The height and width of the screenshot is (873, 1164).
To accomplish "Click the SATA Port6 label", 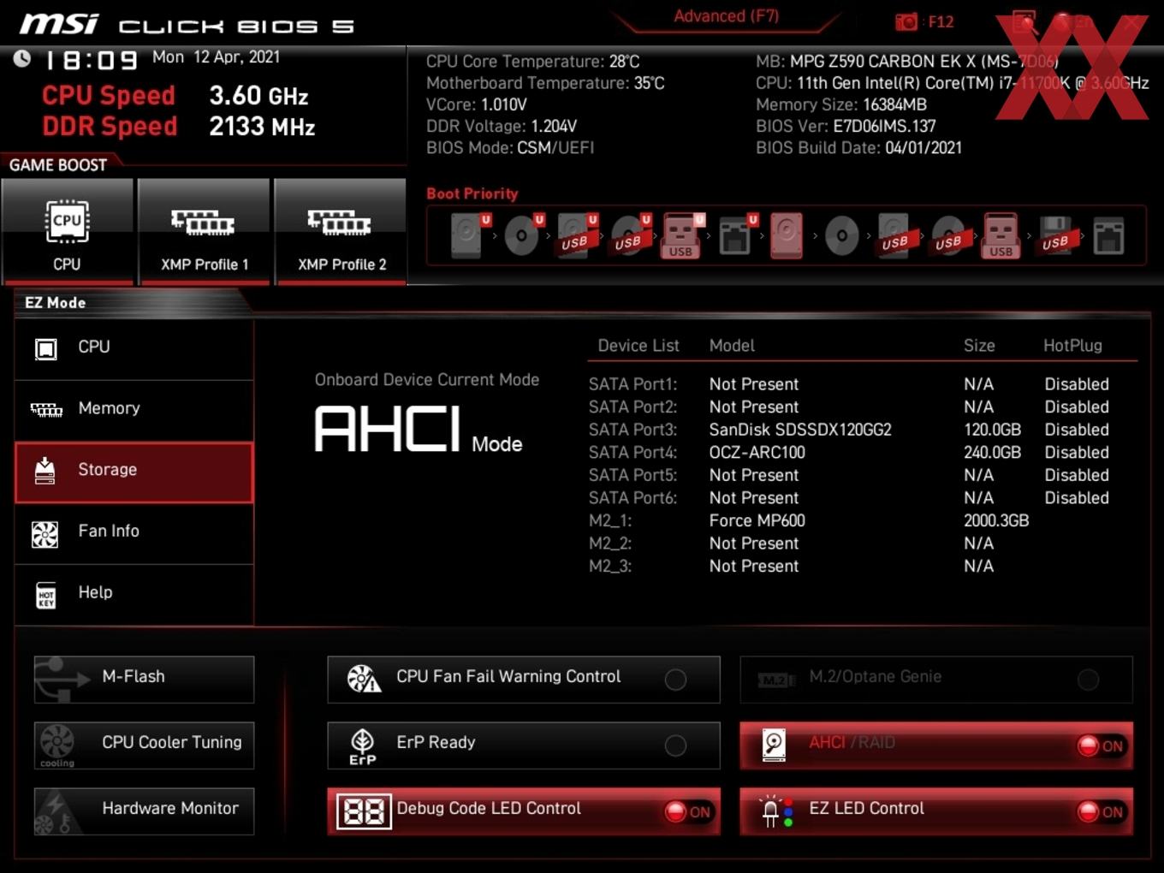I will coord(632,497).
